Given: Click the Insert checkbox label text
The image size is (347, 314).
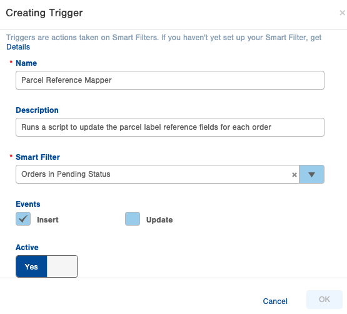Looking at the screenshot, I should [48, 220].
